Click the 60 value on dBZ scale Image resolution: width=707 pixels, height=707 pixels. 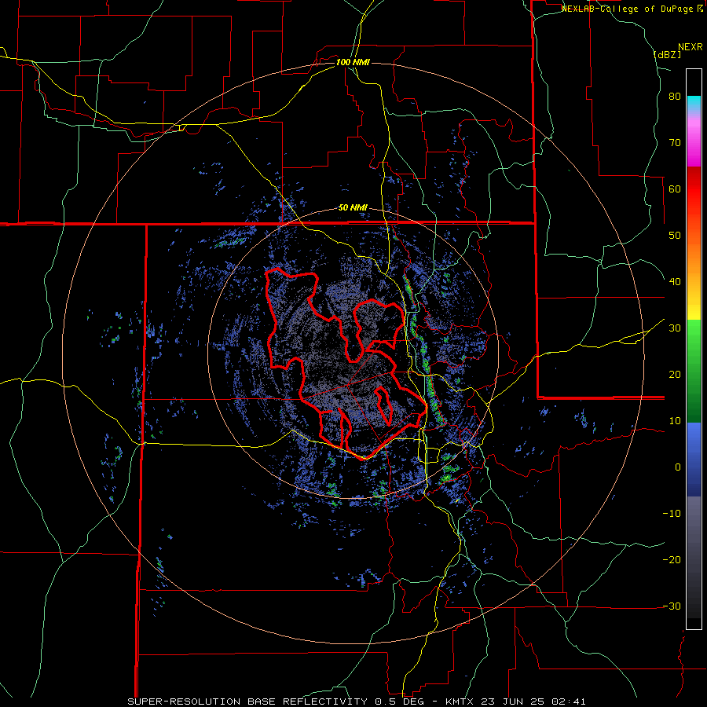pyautogui.click(x=675, y=189)
